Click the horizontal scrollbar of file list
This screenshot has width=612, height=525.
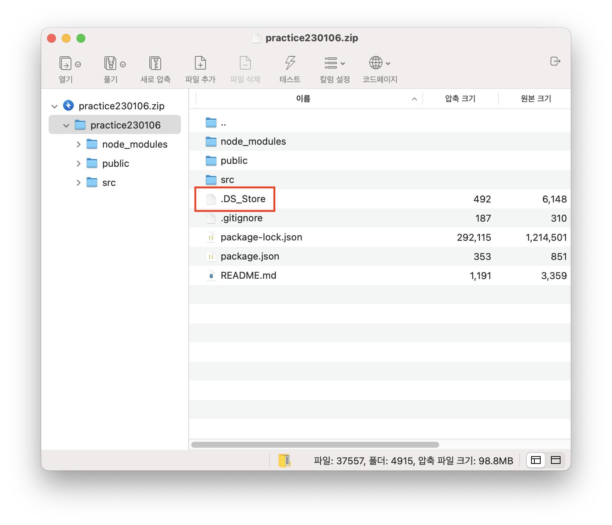[315, 445]
